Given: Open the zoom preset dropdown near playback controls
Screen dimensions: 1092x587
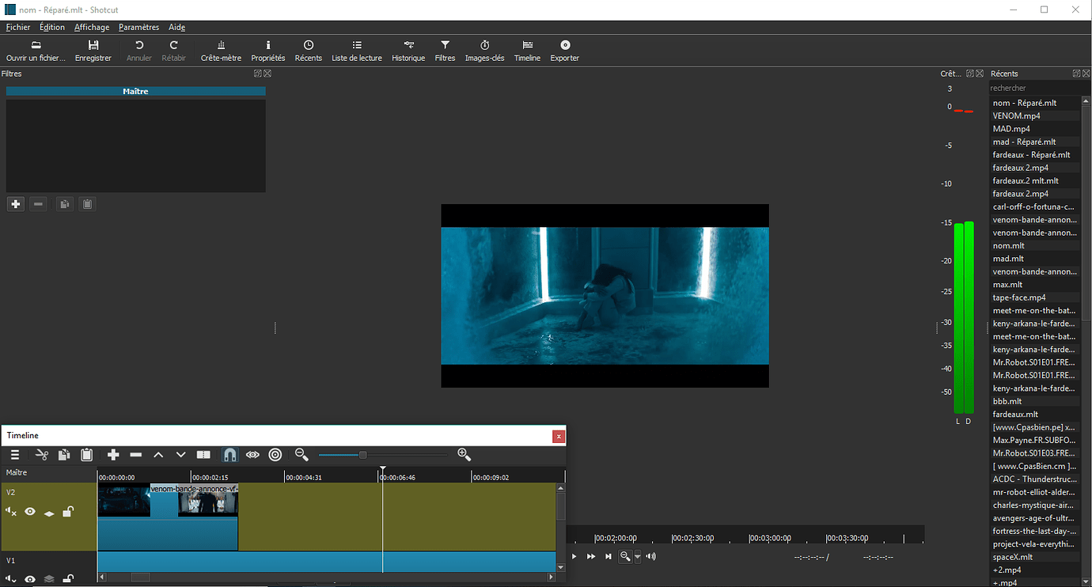Looking at the screenshot, I should click(x=638, y=556).
